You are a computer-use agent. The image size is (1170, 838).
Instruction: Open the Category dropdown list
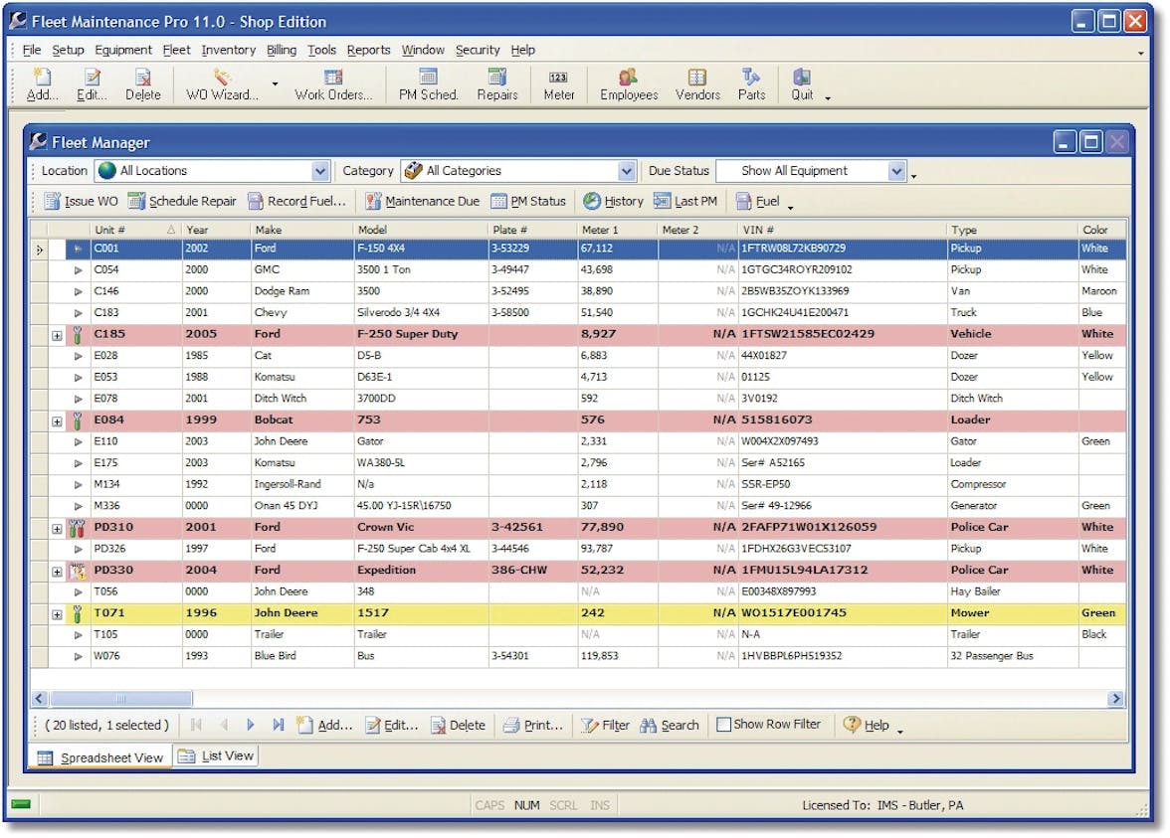point(626,171)
